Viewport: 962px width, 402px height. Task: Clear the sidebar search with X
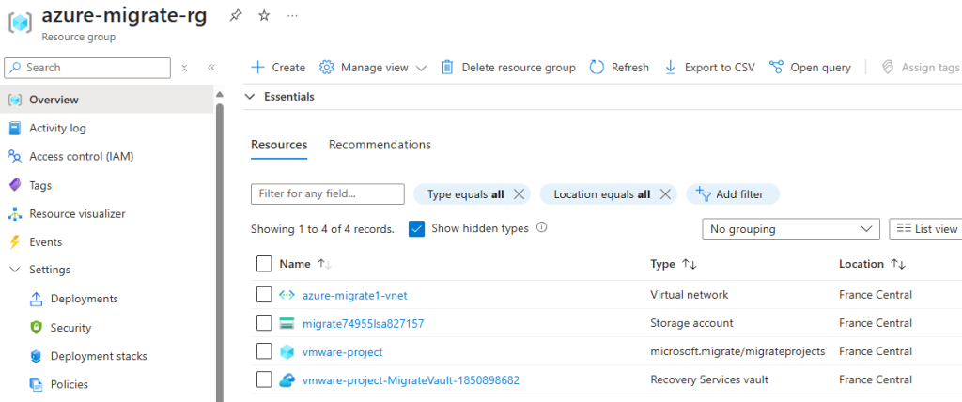(x=184, y=68)
